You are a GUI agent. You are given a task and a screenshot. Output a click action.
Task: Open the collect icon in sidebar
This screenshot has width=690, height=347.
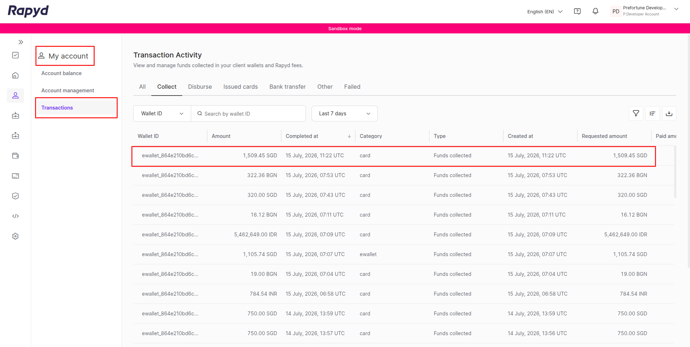tap(15, 116)
